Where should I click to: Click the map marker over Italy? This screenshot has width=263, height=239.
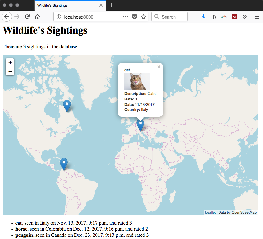click(140, 125)
